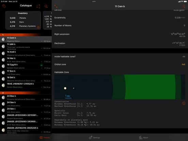Tap Maximum Greenhouse 17.76 au line
188x141 pixels.
[x=75, y=106]
